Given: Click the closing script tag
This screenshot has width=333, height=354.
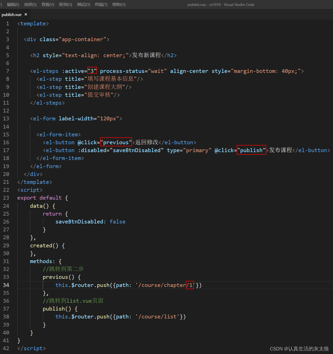Looking at the screenshot, I should [x=32, y=348].
